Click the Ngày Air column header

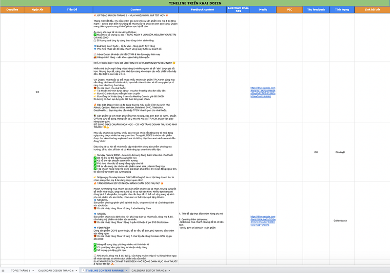pos(38,9)
